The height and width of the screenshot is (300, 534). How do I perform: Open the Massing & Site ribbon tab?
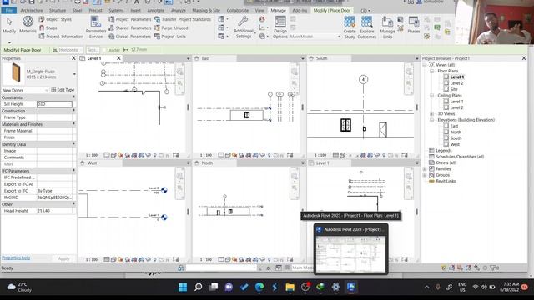pyautogui.click(x=206, y=11)
